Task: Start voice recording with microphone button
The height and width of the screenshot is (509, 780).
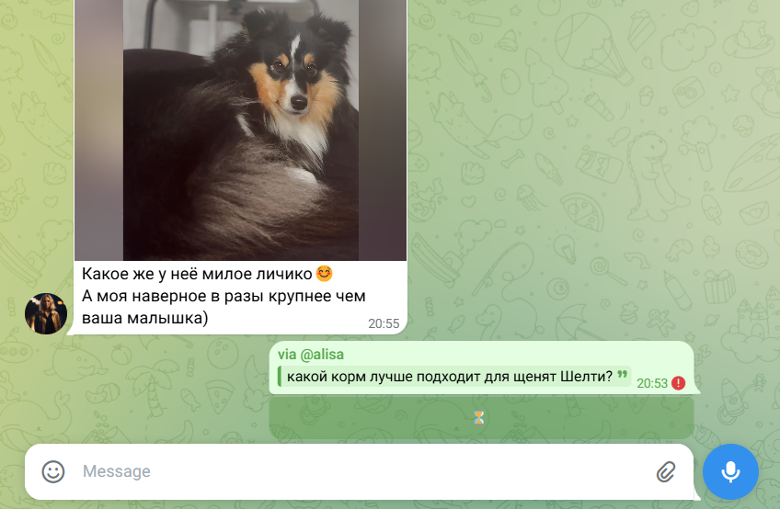Action: point(730,471)
